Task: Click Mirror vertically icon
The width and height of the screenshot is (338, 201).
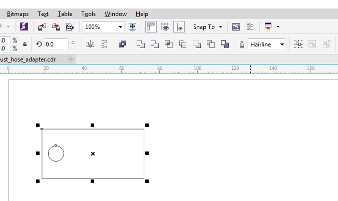Action: [x=105, y=44]
